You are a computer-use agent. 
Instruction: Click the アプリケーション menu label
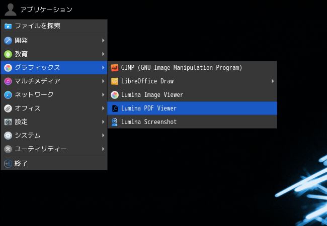click(46, 10)
